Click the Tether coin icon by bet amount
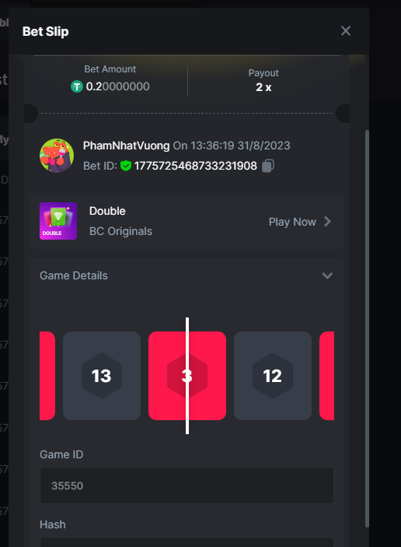The height and width of the screenshot is (547, 401). 77,86
